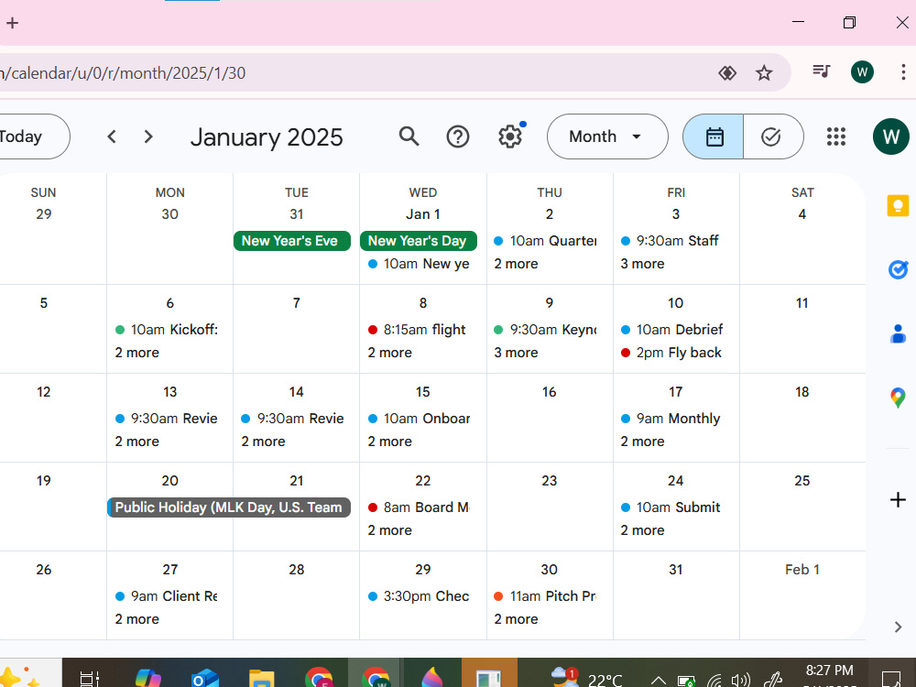Open 9am Monthly event on Jan 17
Screen dimensions: 916x687
[671, 419]
